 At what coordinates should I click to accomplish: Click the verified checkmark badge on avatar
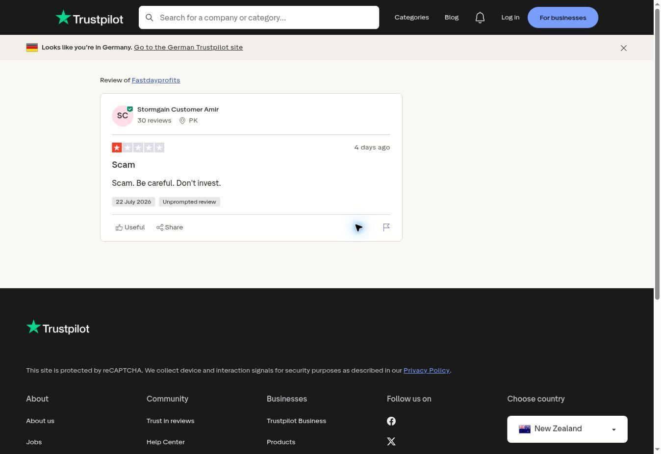tap(130, 109)
